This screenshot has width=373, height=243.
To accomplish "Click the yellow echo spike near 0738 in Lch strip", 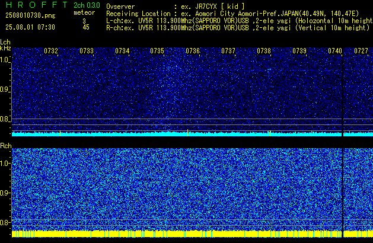I will 270,133.
